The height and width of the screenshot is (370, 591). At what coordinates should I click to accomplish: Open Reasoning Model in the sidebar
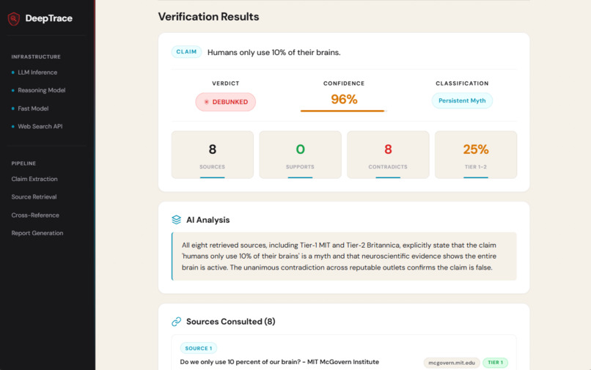point(42,90)
